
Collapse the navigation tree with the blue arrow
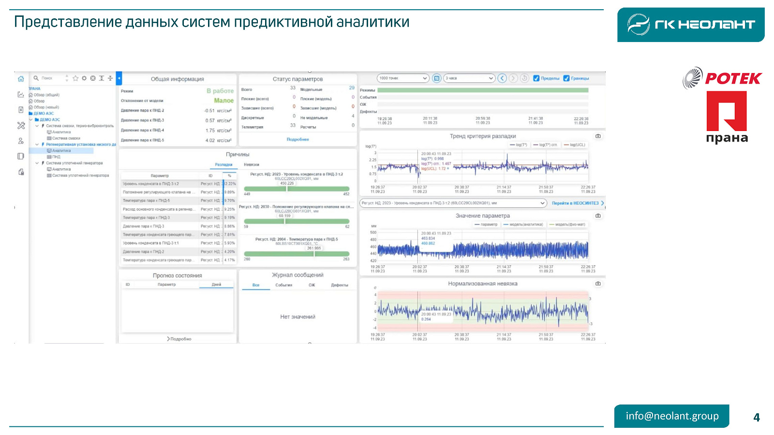point(119,78)
